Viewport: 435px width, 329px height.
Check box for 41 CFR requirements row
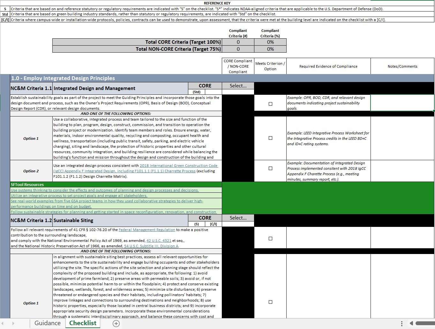coord(270,238)
